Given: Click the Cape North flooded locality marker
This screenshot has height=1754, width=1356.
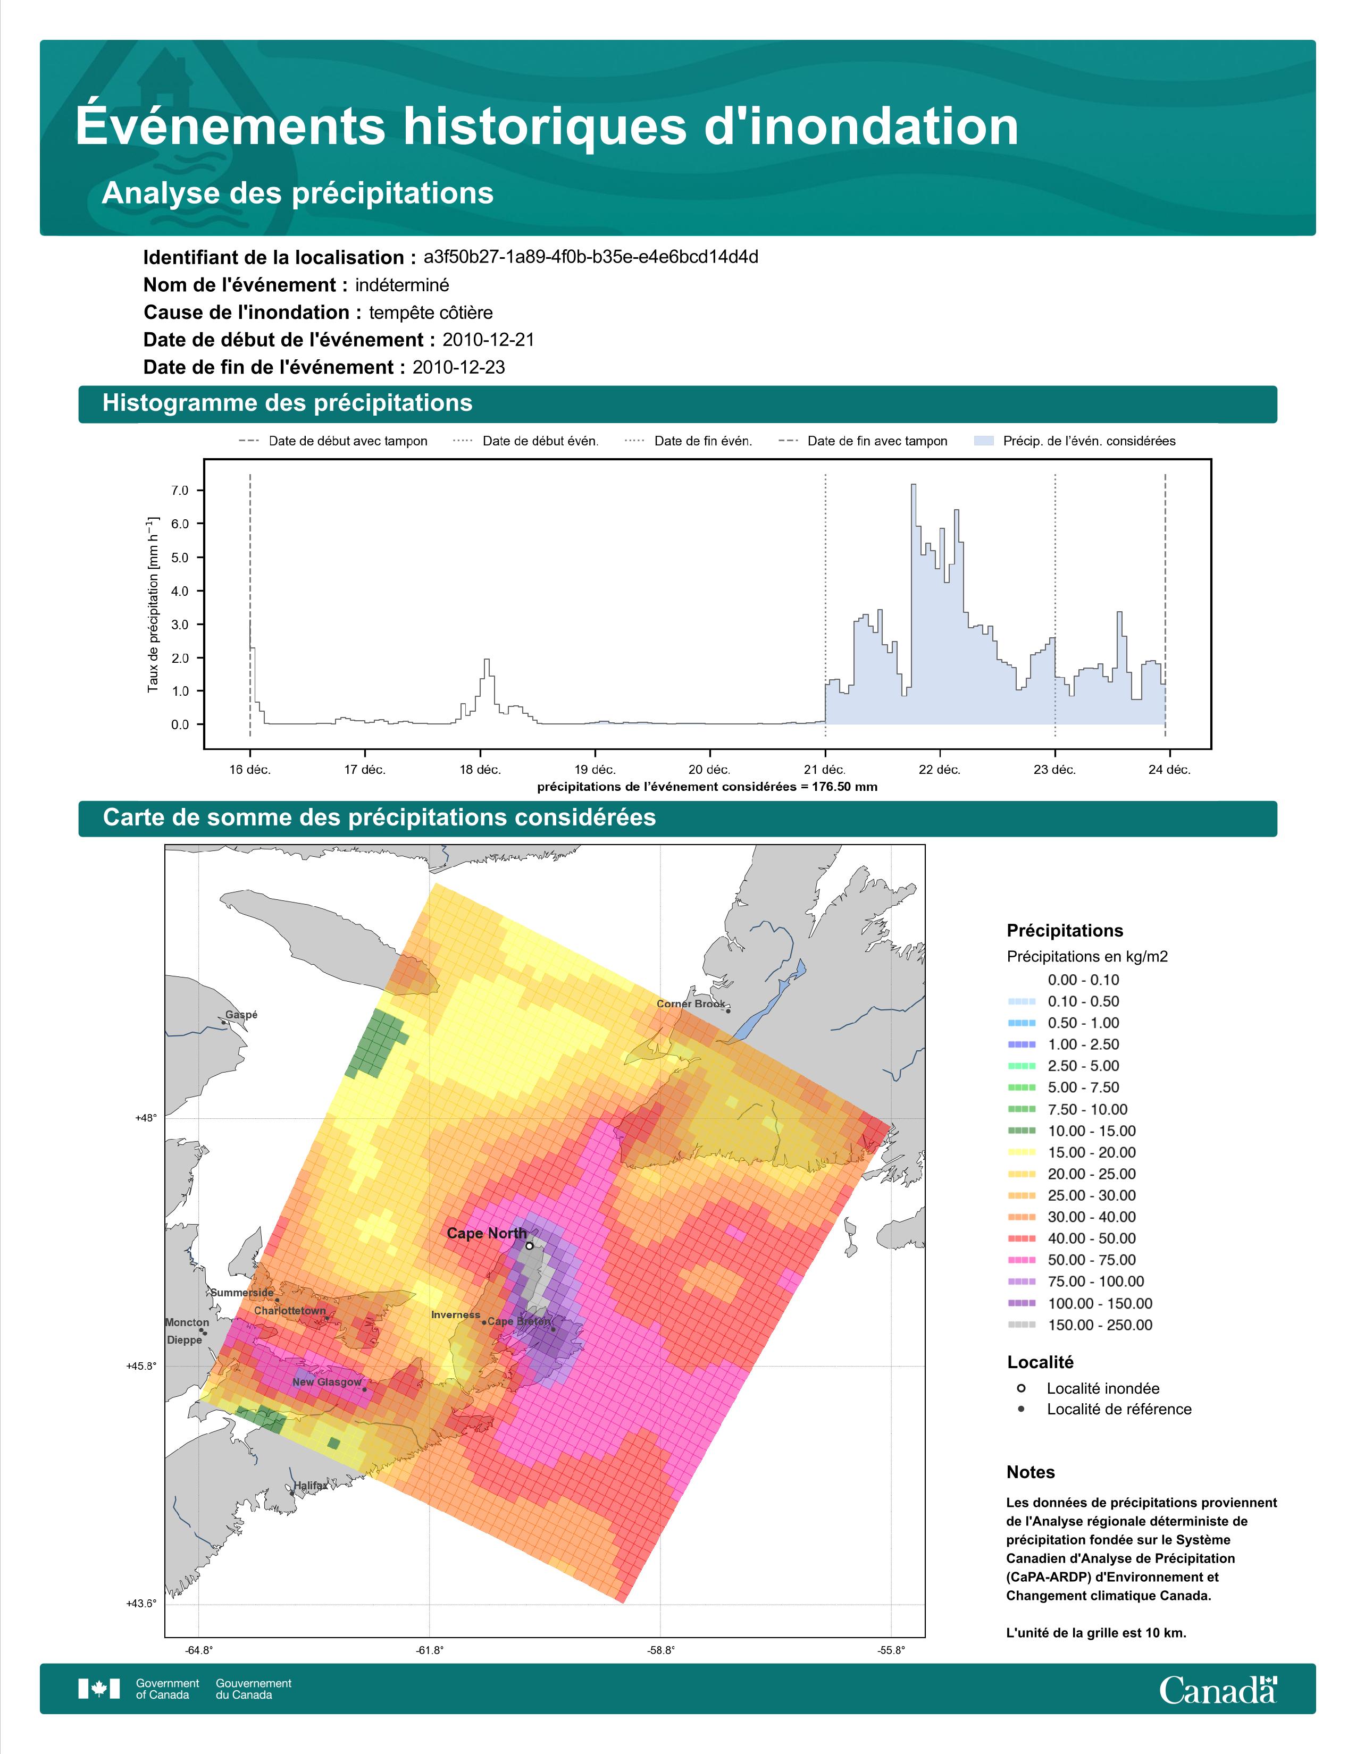Looking at the screenshot, I should pos(530,1246).
